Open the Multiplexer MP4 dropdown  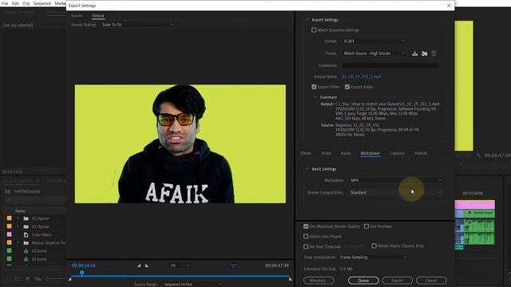[396, 180]
